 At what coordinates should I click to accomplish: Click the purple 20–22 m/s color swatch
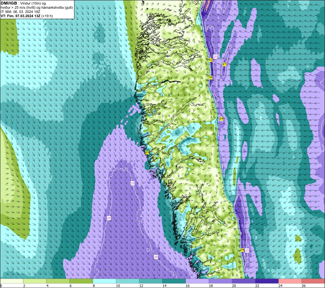(244, 281)
